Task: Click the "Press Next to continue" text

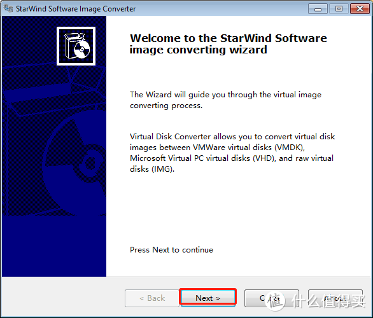Action: (171, 250)
